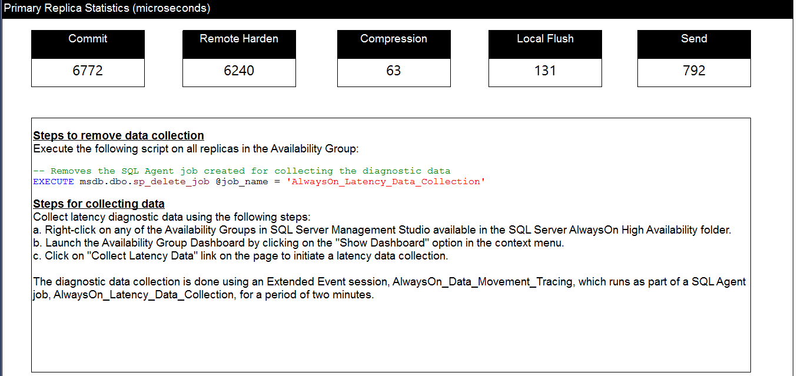Click the Compression value 63

[x=394, y=71]
